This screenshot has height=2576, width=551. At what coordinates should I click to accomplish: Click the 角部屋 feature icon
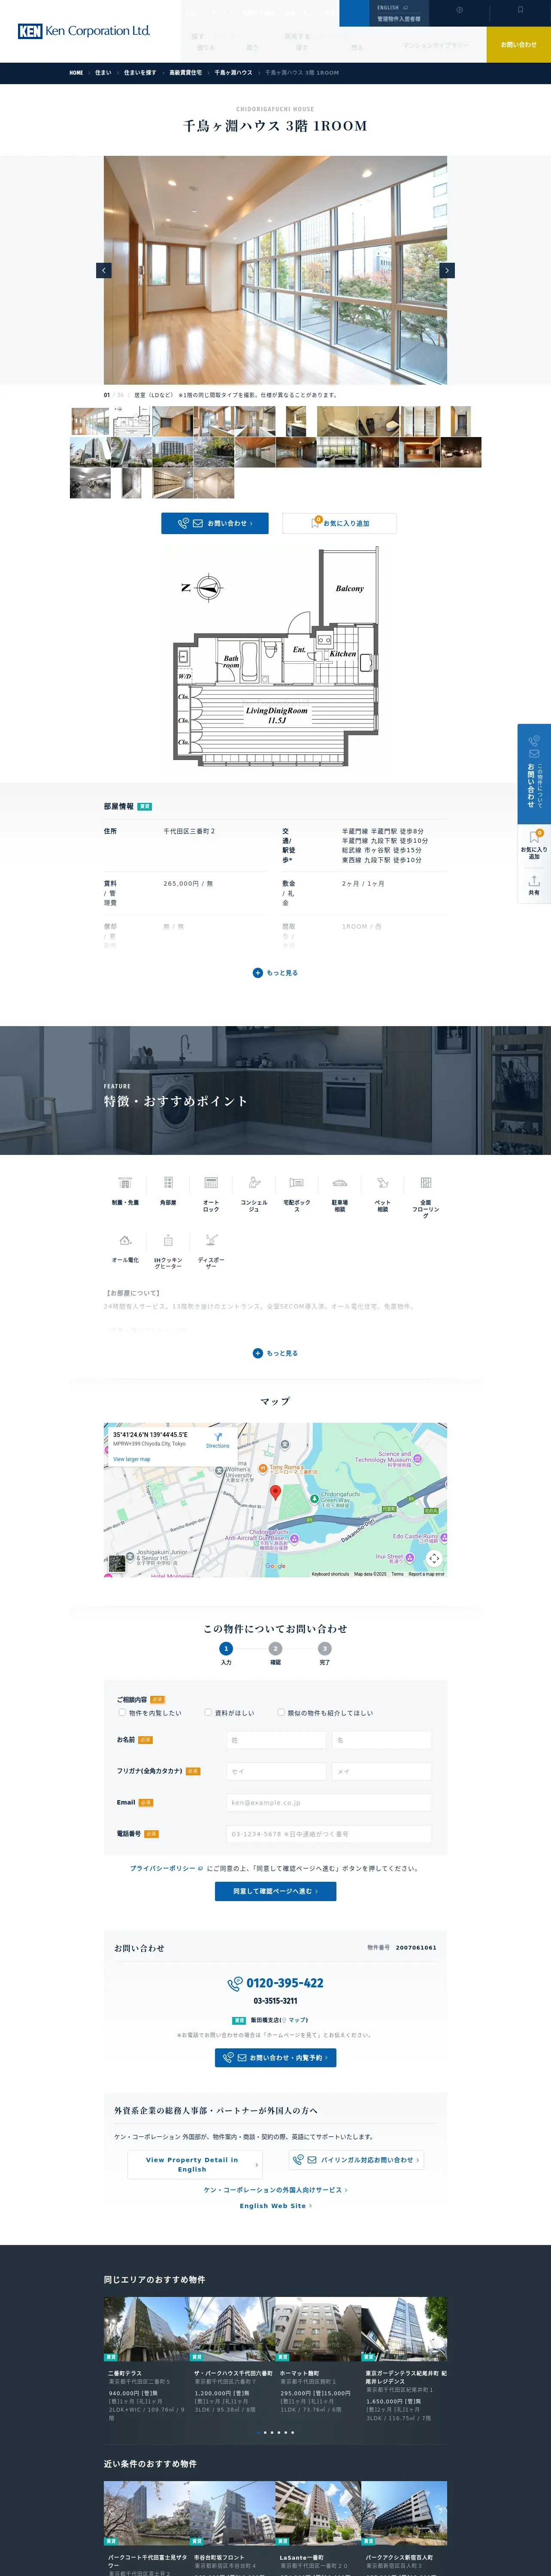tap(168, 1182)
